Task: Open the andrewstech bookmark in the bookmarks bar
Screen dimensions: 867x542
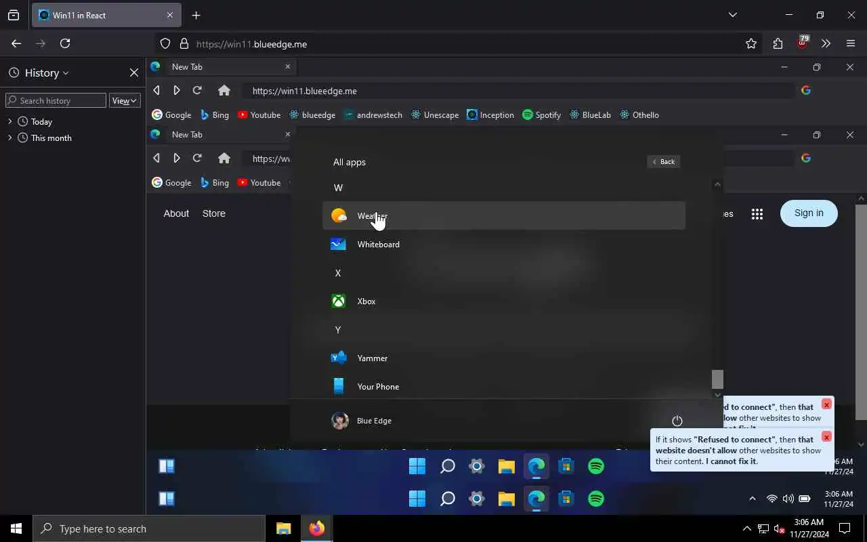Action: click(x=373, y=114)
